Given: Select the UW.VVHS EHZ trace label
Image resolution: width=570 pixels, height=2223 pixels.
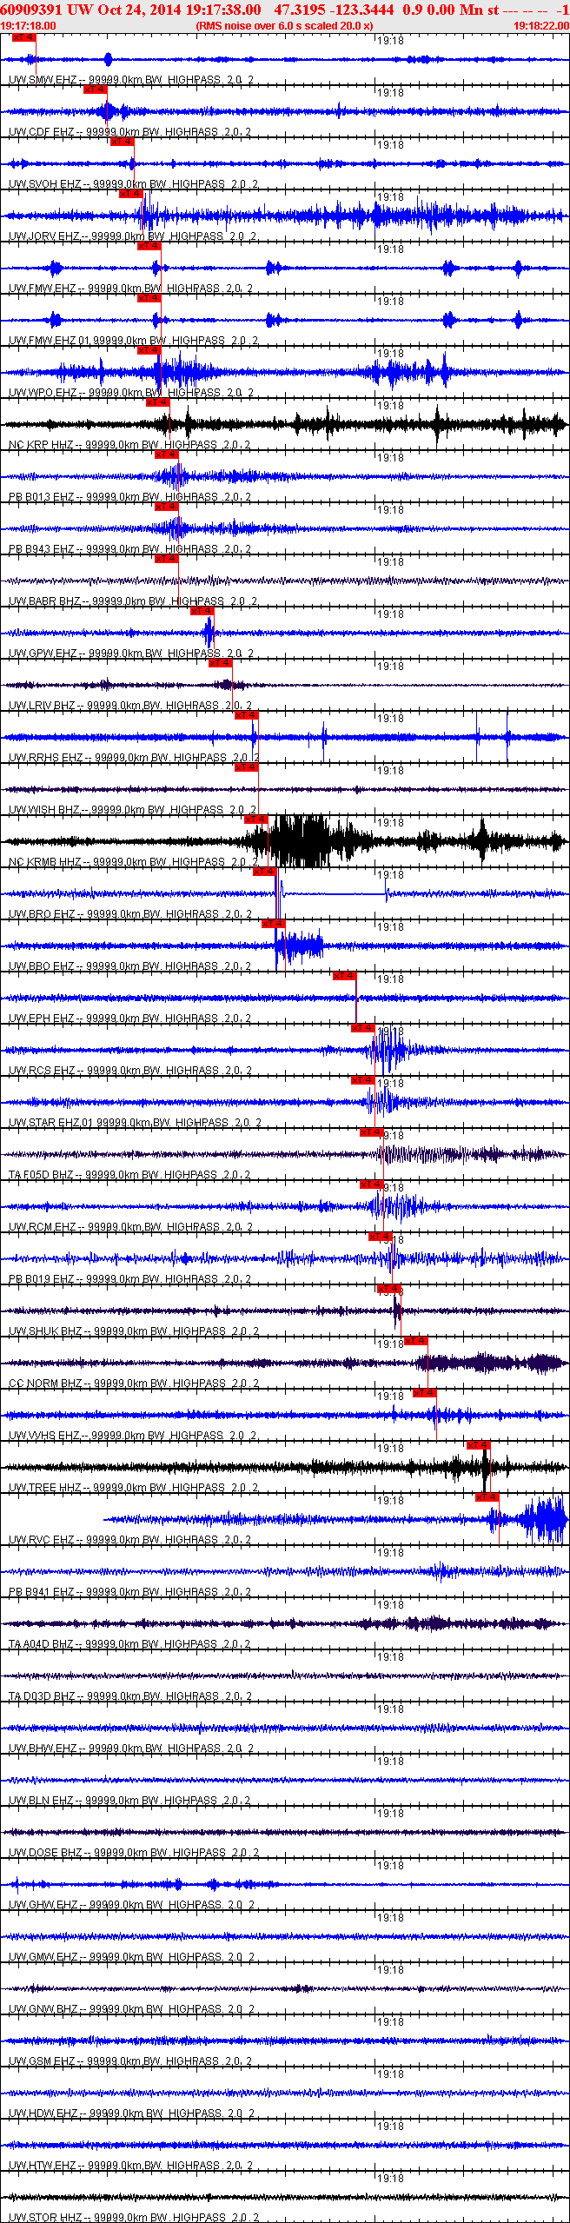Looking at the screenshot, I should tap(133, 1436).
